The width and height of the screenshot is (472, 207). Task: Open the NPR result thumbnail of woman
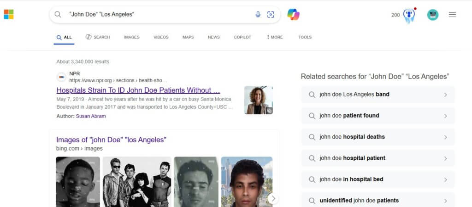click(x=259, y=100)
